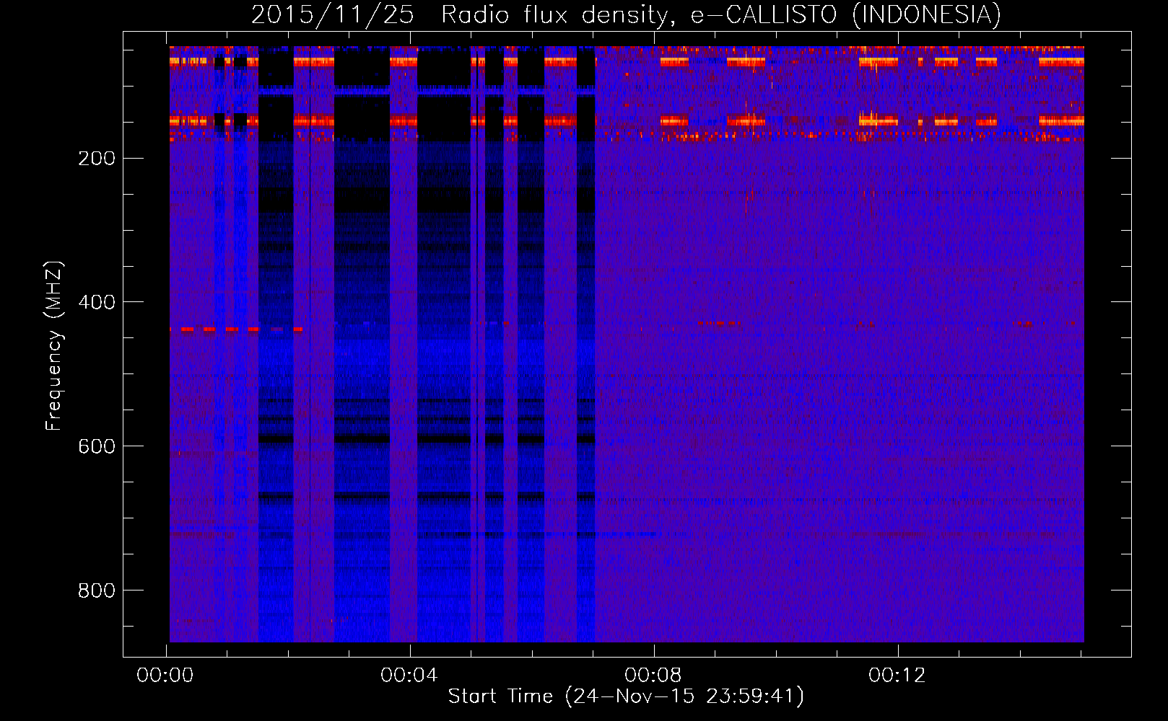Click the "00:08" time tick label
Screen dimensions: 1168x721
pos(653,676)
